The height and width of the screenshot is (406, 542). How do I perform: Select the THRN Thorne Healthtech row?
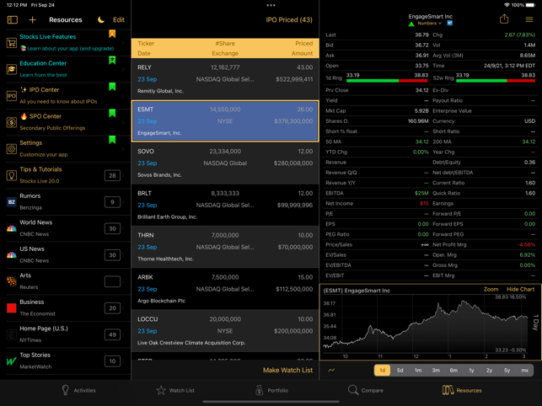(225, 247)
